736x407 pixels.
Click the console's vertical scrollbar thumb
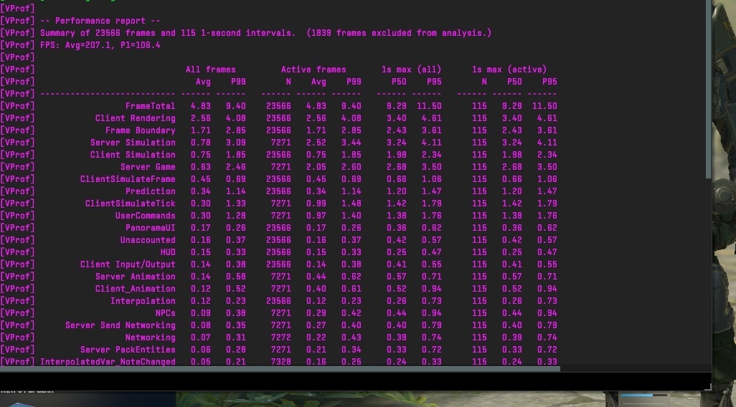(708, 89)
